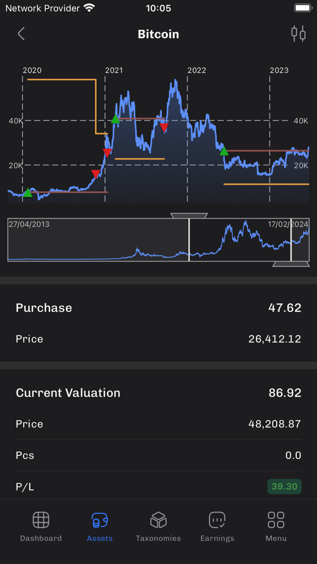Screen dimensions: 317x564
Task: Click the 2023 year label on chart
Action: [279, 70]
